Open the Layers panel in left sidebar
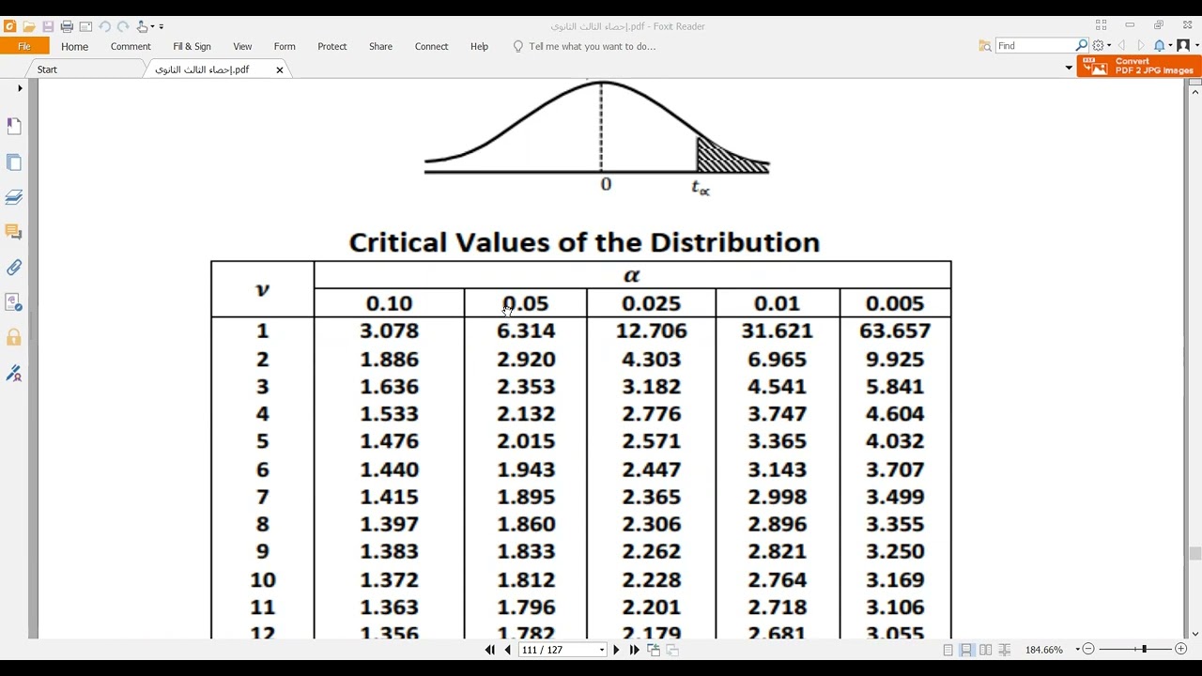1202x676 pixels. [x=14, y=197]
